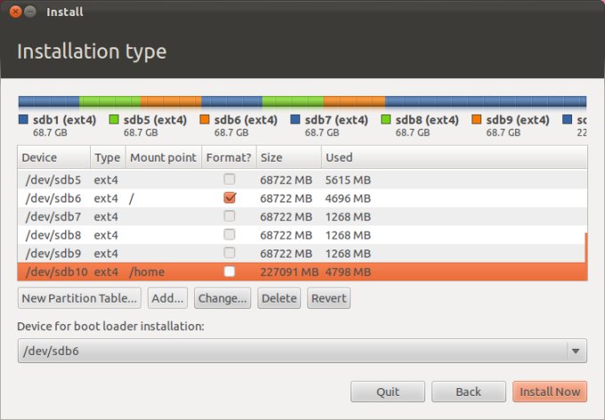Click the Add... partition button
Viewport: 605px width, 420px height.
click(167, 298)
